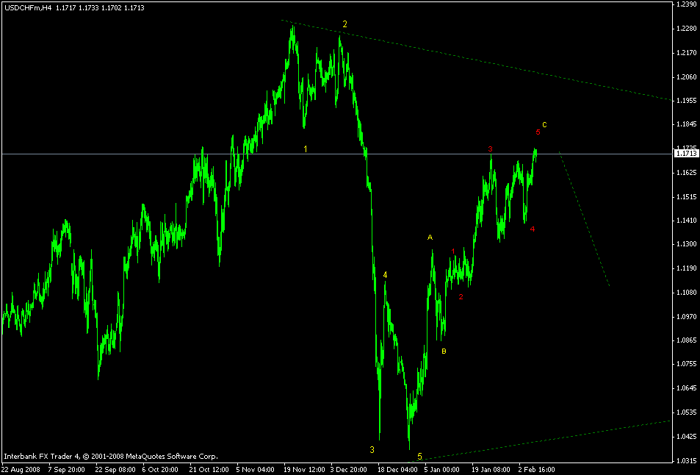The image size is (700, 475).
Task: Click the yellow wave 1 label
Action: pyautogui.click(x=307, y=149)
